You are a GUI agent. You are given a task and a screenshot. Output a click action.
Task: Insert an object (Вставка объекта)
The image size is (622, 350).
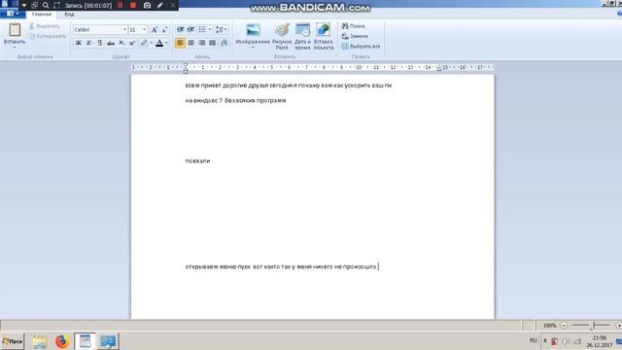click(324, 36)
